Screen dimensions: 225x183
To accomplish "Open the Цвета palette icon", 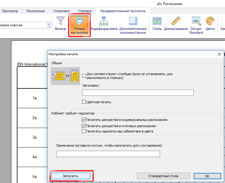I will coord(210,21).
